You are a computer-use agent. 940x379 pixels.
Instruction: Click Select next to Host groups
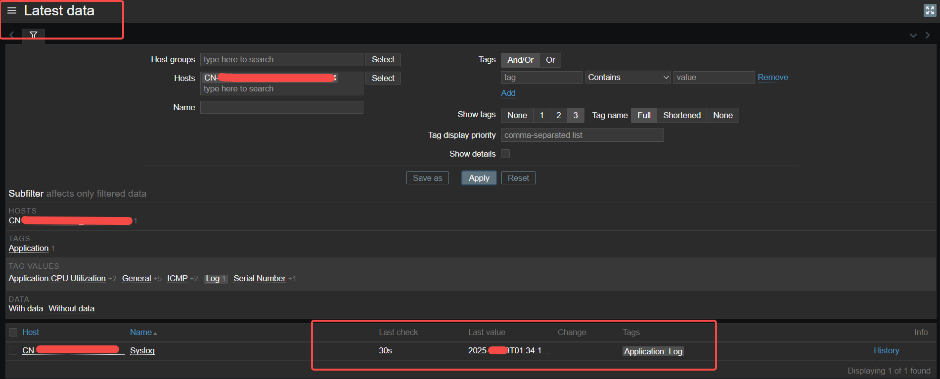(383, 59)
